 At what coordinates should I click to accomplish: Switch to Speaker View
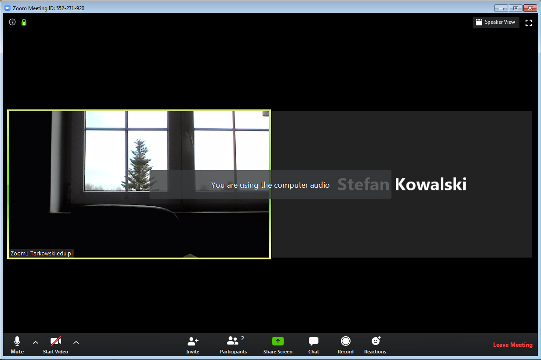(x=496, y=22)
